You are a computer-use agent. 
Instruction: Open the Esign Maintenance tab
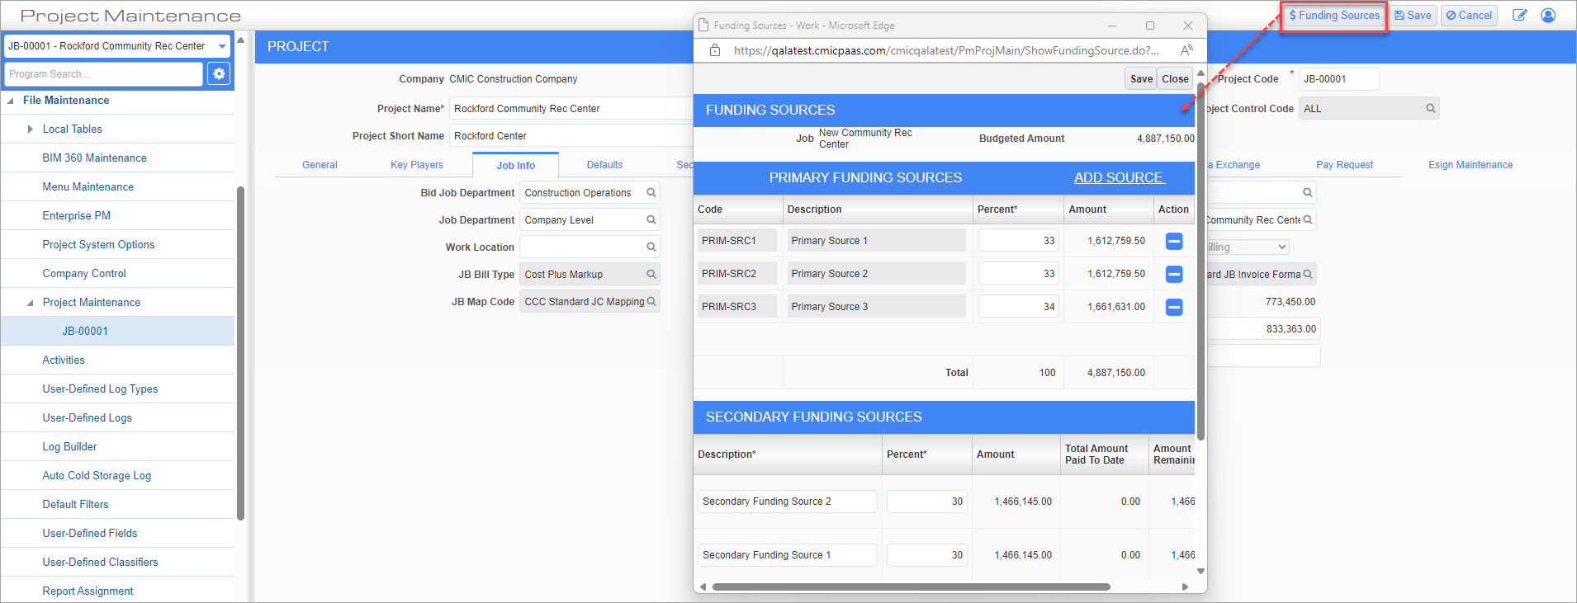click(x=1470, y=165)
